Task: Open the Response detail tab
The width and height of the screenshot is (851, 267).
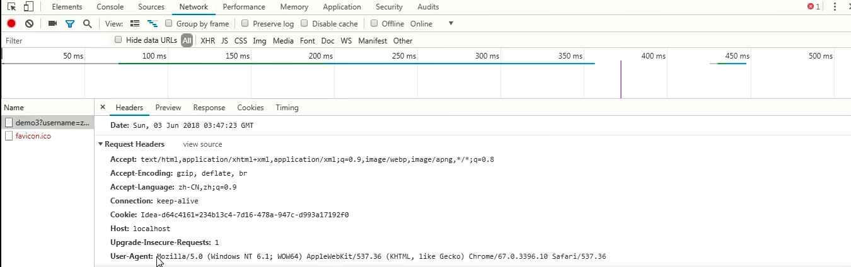Action: (209, 108)
